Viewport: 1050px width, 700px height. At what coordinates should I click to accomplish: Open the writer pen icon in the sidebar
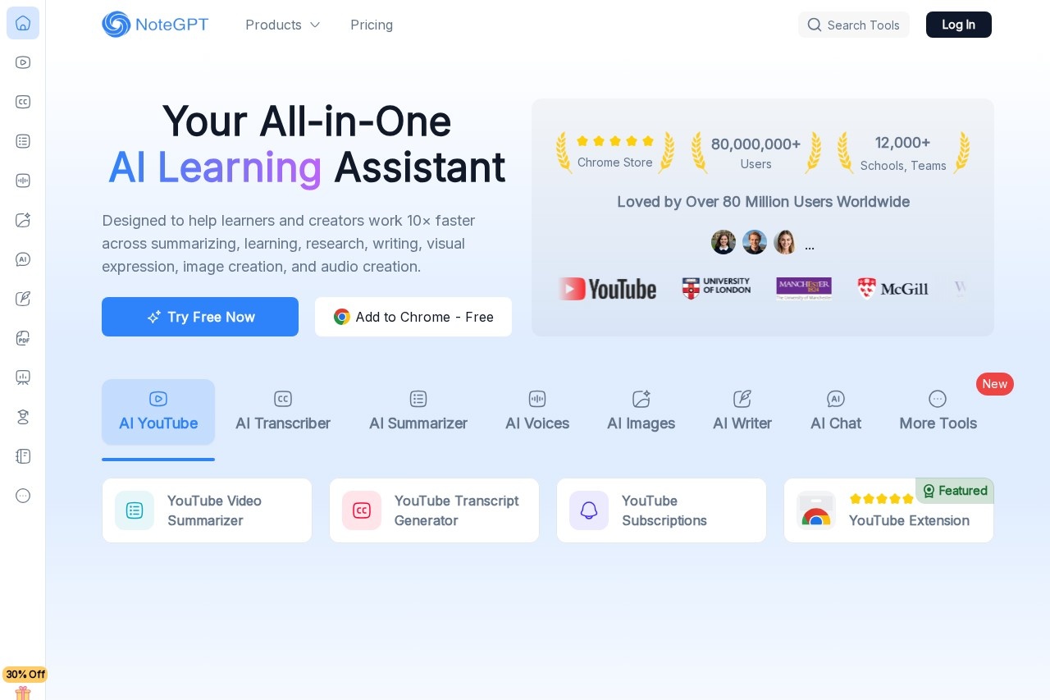pos(23,299)
